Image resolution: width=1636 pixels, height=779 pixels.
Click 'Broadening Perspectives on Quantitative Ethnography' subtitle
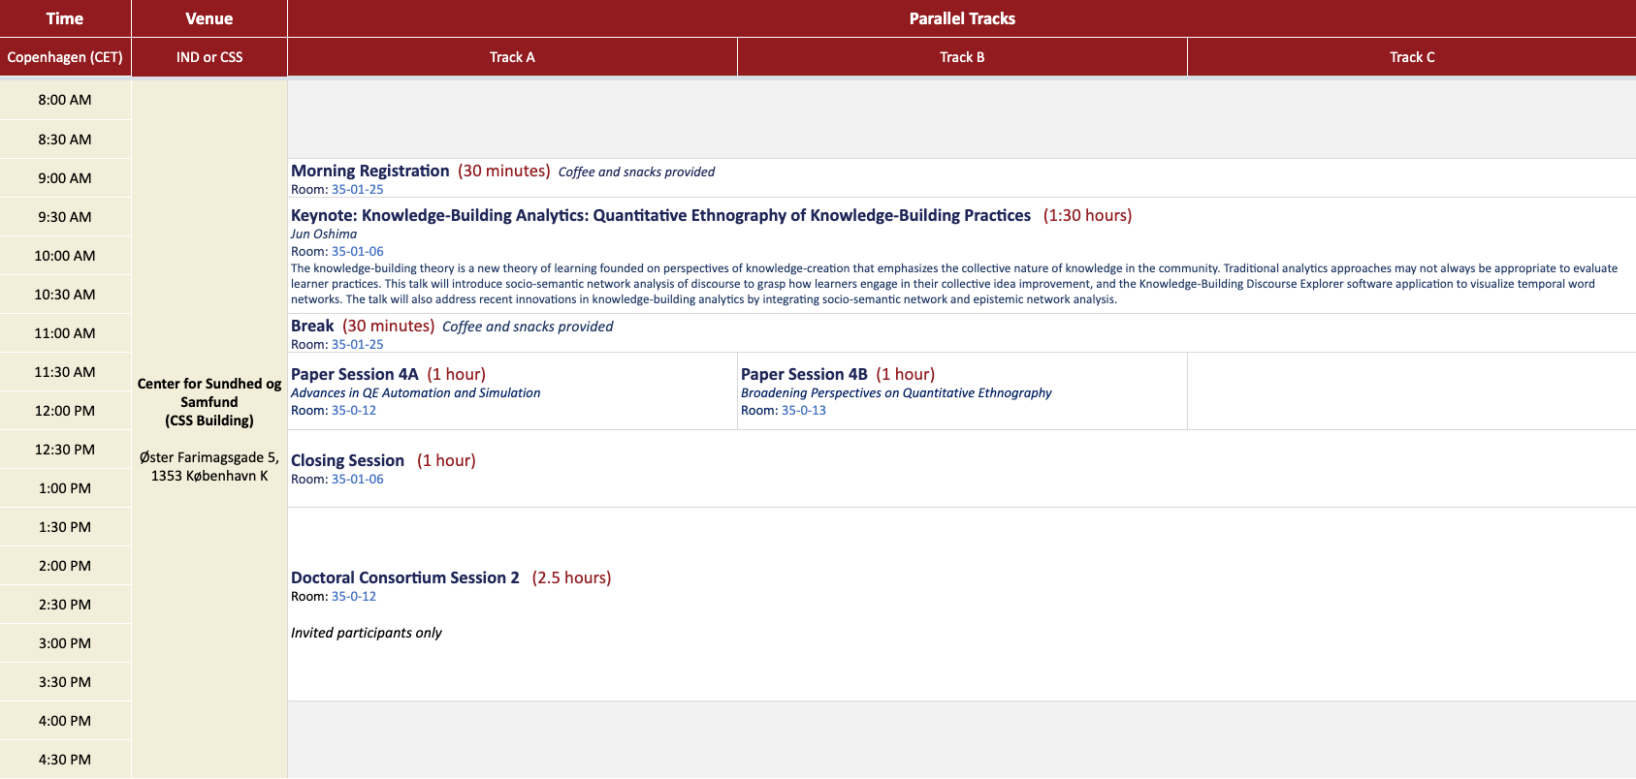896,393
